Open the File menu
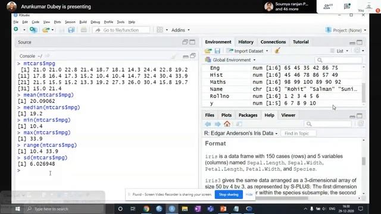381x214 pixels. [16, 22]
